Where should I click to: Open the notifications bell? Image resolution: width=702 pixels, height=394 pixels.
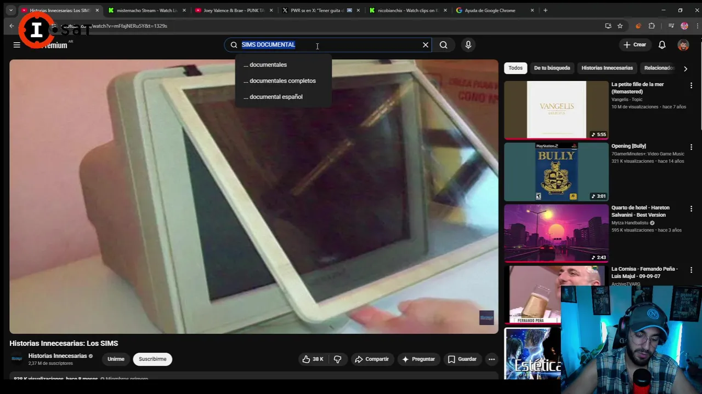point(662,45)
